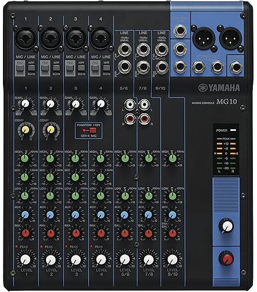Click the LEVEL 3 knob
The width and height of the screenshot is (257, 292).
(76, 260)
